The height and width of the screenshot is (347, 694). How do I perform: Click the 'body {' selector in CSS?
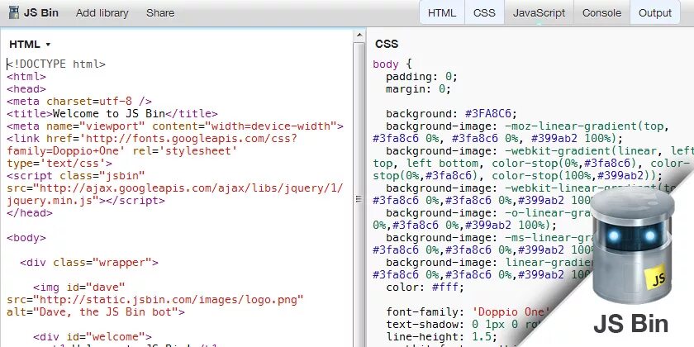392,64
